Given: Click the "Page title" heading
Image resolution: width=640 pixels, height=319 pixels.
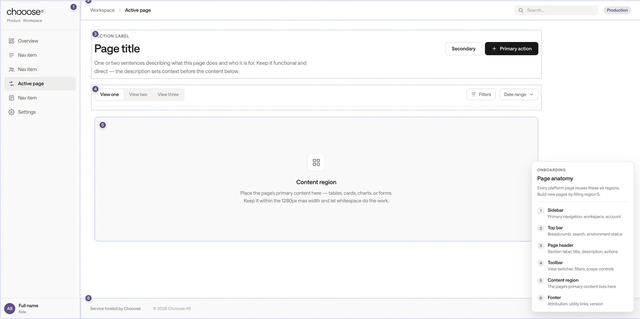Looking at the screenshot, I should tap(117, 49).
